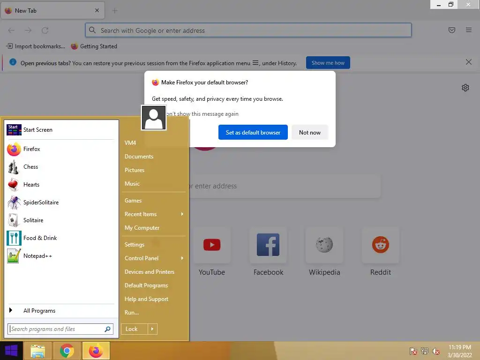Open Solitaire in the start menu

60,220
